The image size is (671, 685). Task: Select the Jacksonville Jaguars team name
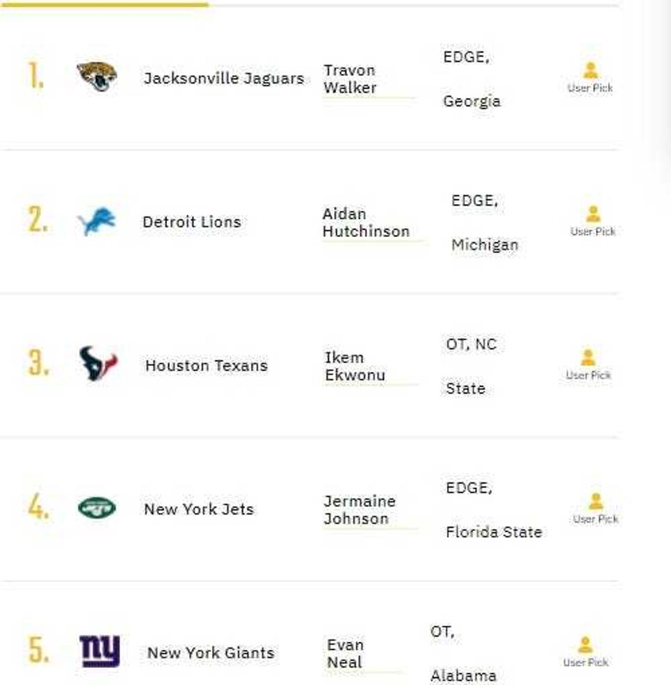click(224, 78)
